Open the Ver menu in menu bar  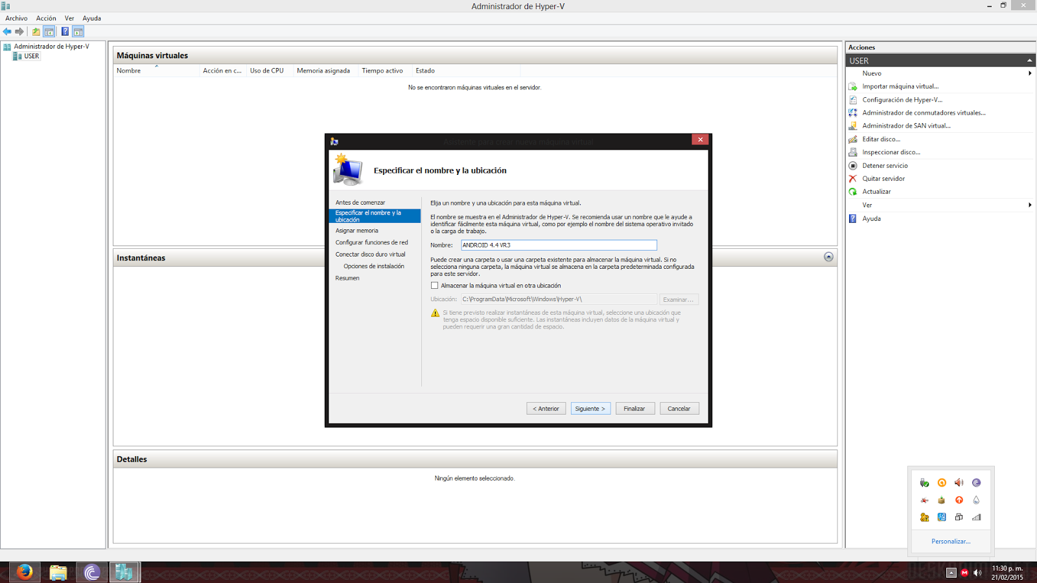pos(69,18)
